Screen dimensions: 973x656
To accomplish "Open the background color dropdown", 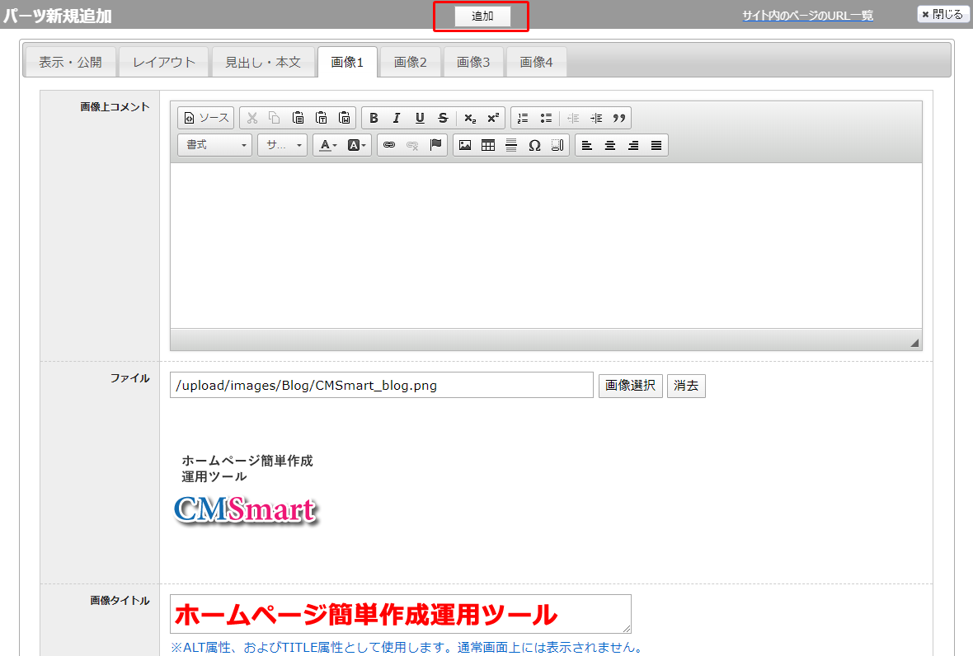I will point(357,145).
